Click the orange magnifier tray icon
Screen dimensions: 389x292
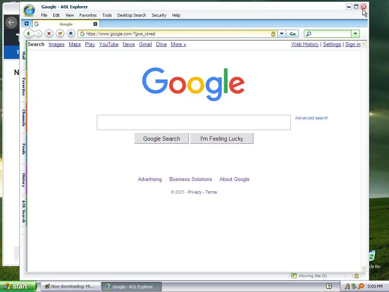point(361,286)
